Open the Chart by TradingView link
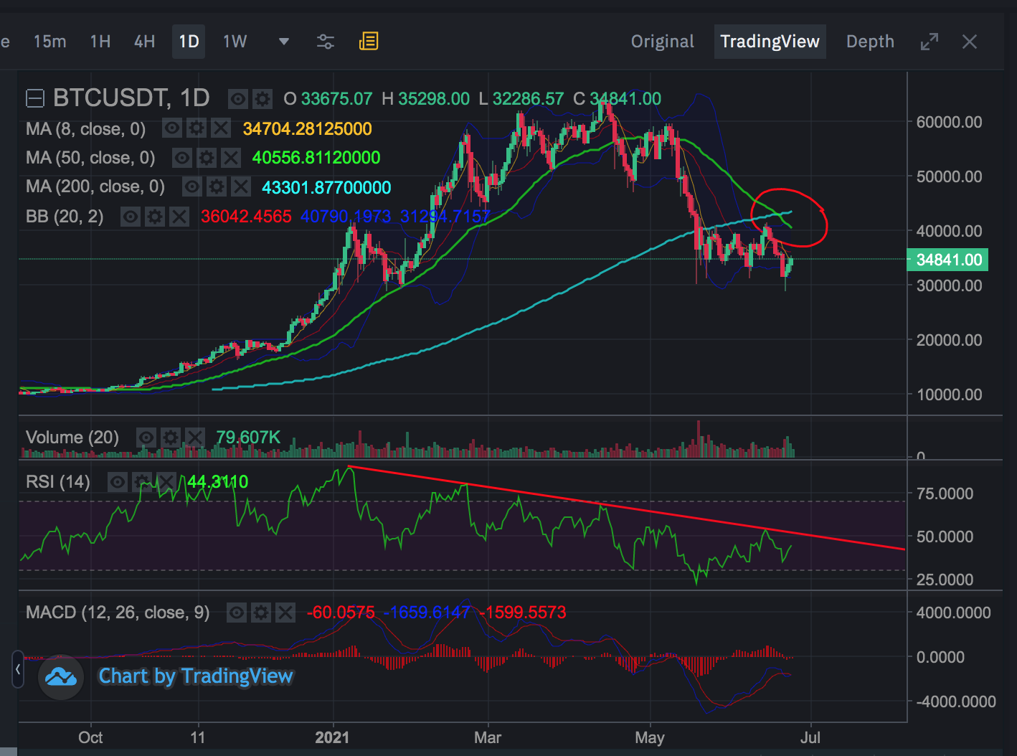The height and width of the screenshot is (756, 1017). [x=196, y=676]
